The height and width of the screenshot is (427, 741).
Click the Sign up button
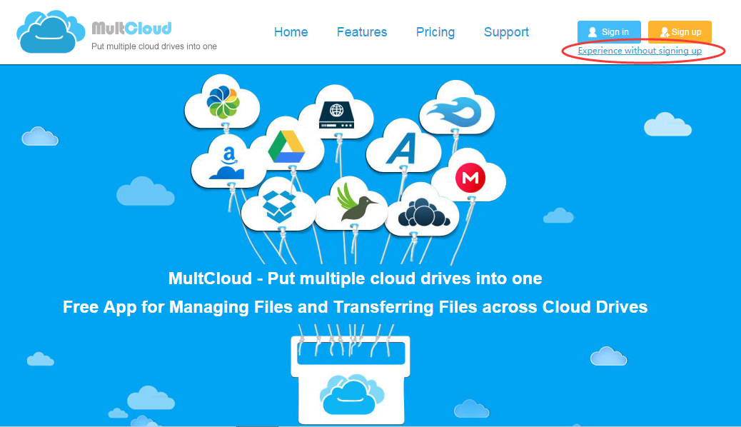pyautogui.click(x=680, y=31)
